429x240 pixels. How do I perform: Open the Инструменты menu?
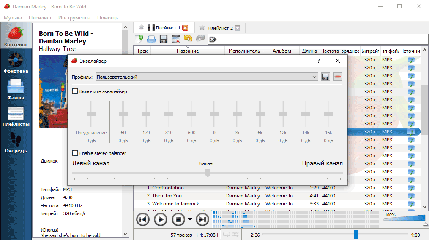coord(74,17)
